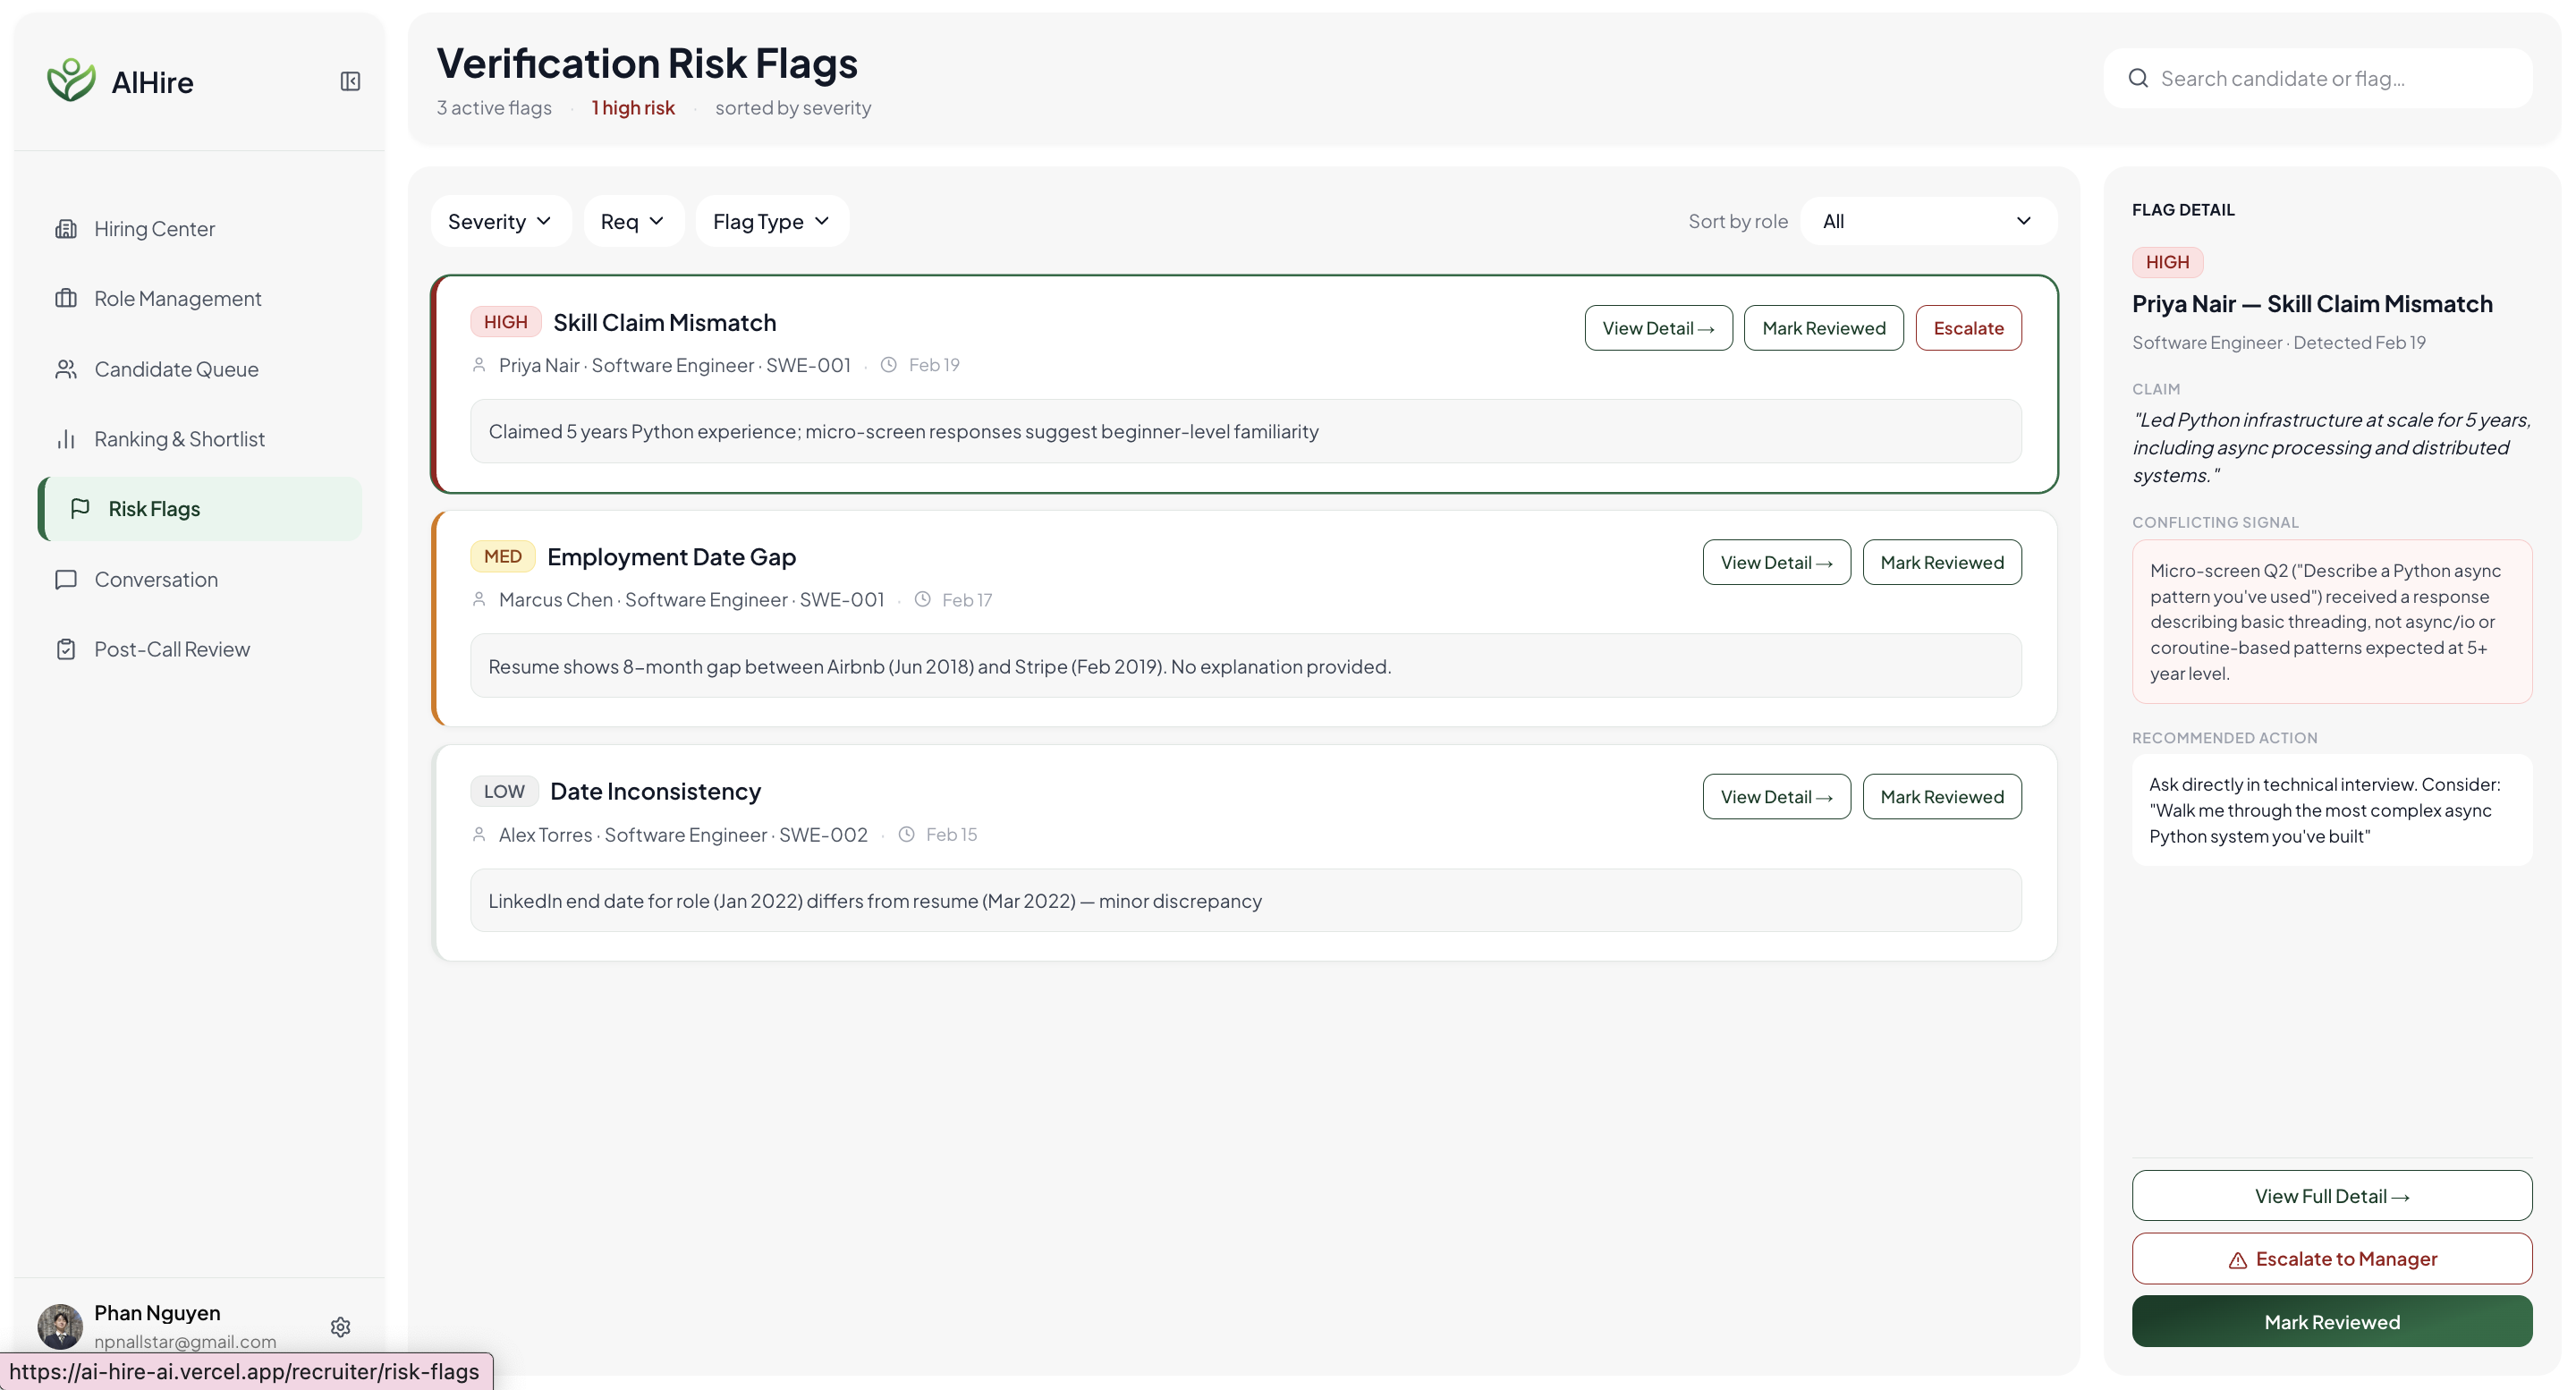Click the Post-Call Review clipboard icon
2576x1390 pixels.
click(66, 649)
